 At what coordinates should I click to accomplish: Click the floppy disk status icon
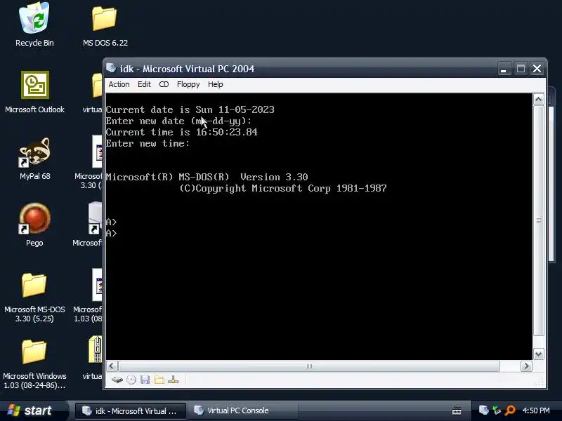tap(145, 380)
